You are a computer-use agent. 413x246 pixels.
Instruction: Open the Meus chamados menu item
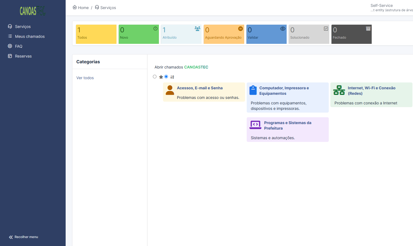[30, 36]
